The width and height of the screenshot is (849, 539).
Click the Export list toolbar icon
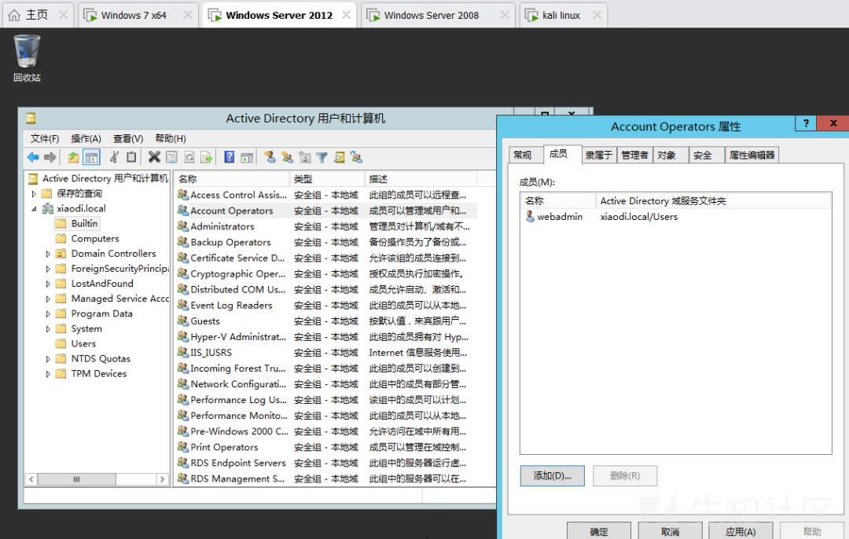pos(206,157)
